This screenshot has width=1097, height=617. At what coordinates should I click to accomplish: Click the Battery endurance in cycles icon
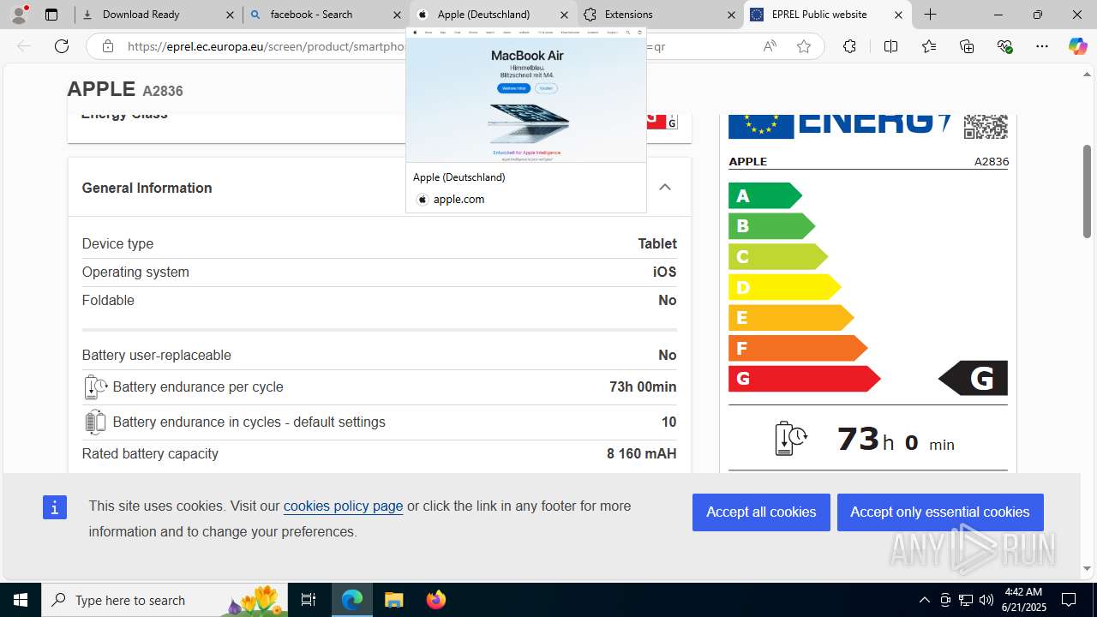pos(95,422)
